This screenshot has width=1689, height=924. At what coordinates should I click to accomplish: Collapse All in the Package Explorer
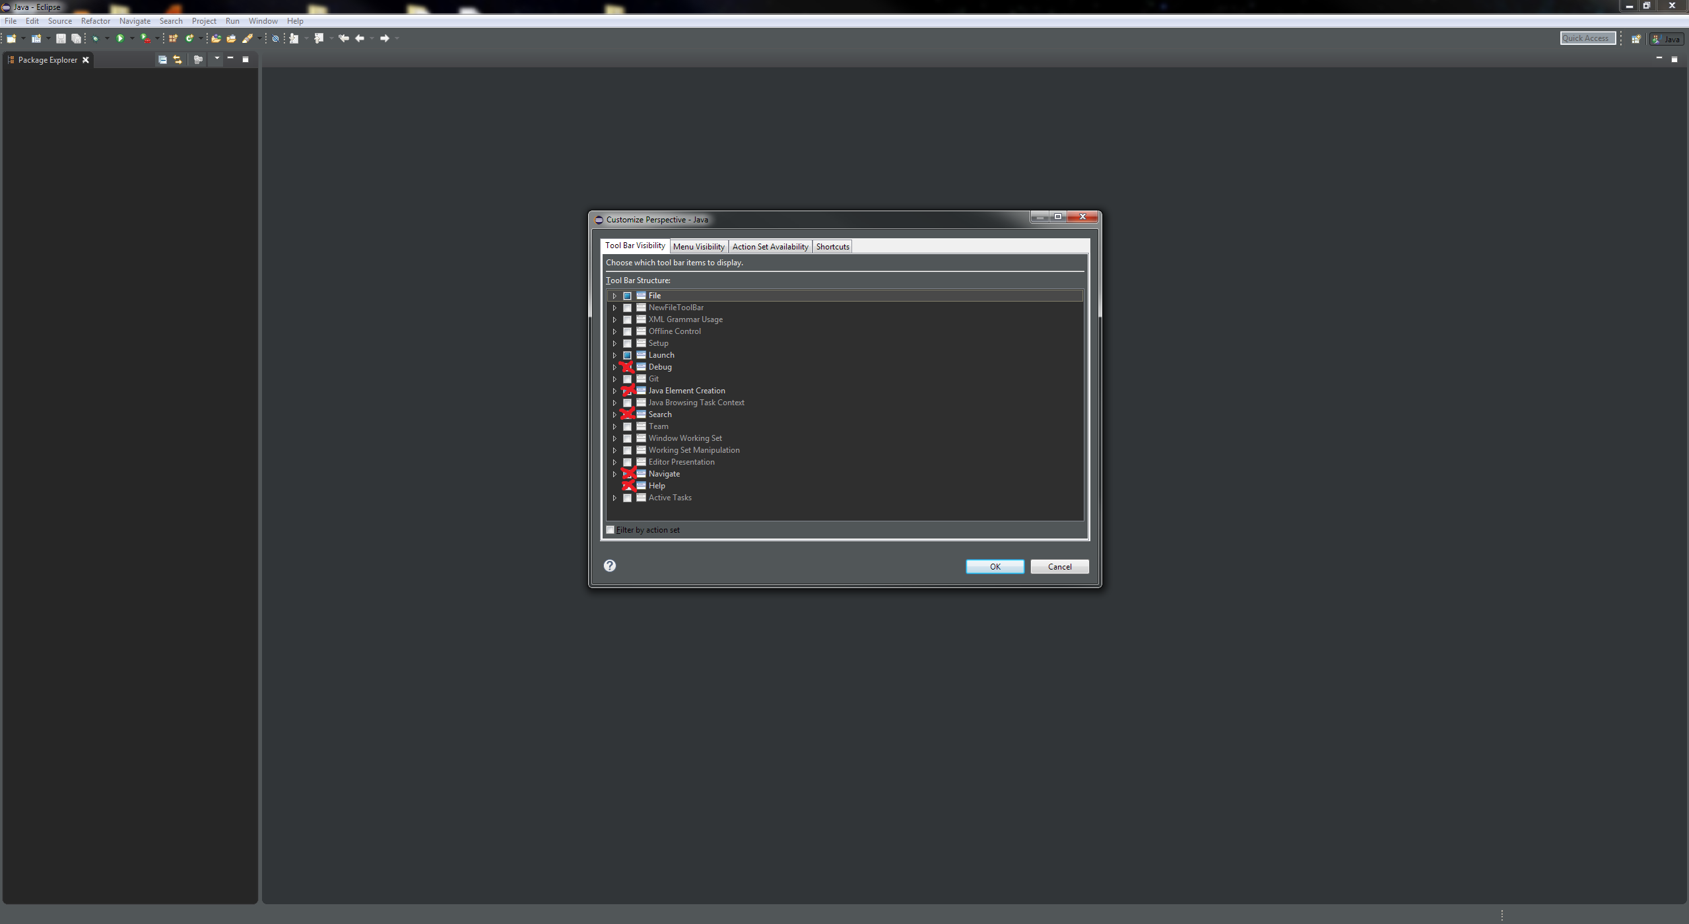(x=163, y=59)
